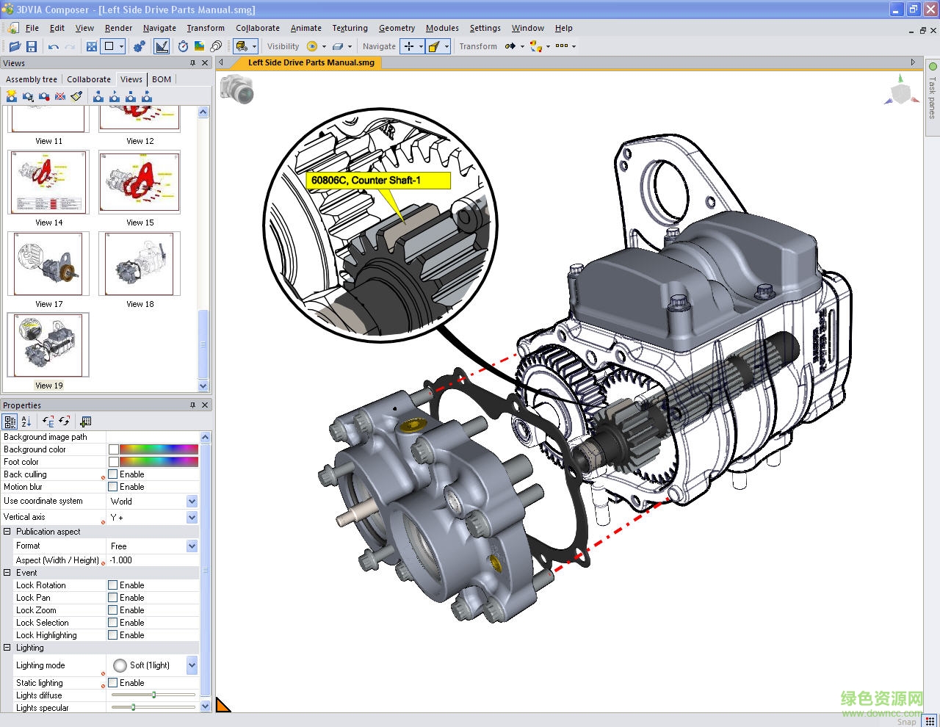This screenshot has width=940, height=727.
Task: Click the Alphabetical sort icon in Properties
Action: click(x=25, y=422)
